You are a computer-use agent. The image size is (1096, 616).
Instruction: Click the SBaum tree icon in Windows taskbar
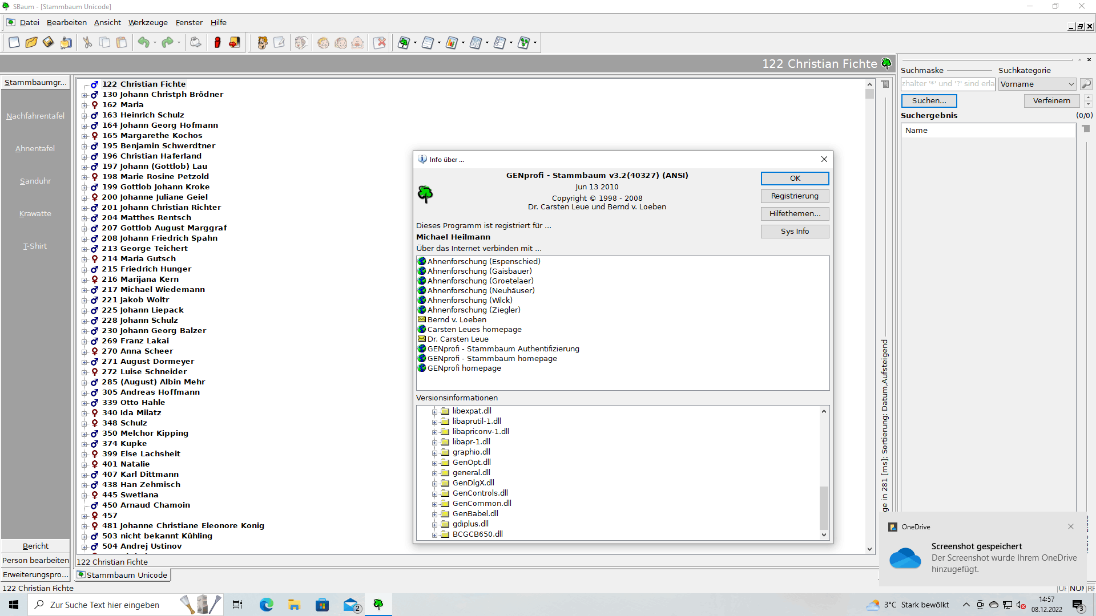[378, 604]
